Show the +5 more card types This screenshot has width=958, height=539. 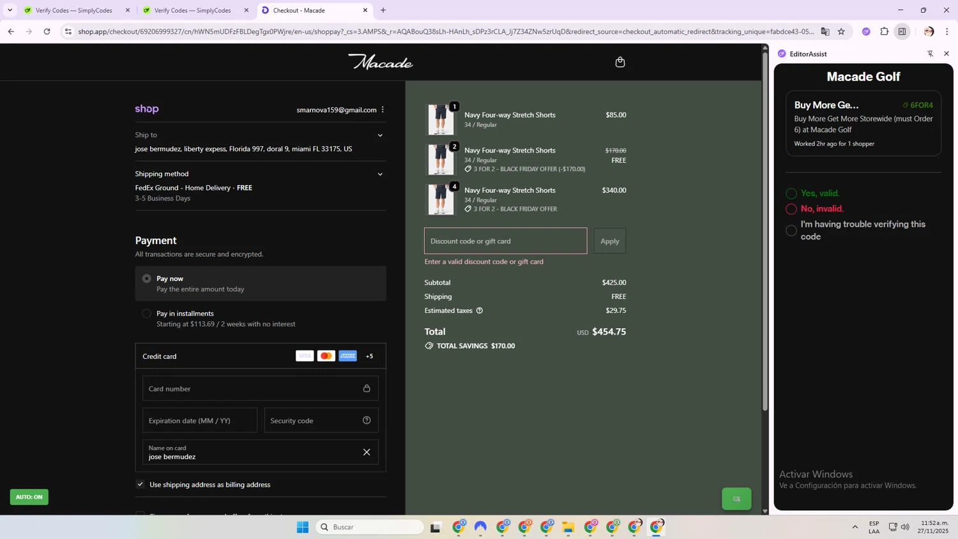pyautogui.click(x=369, y=356)
